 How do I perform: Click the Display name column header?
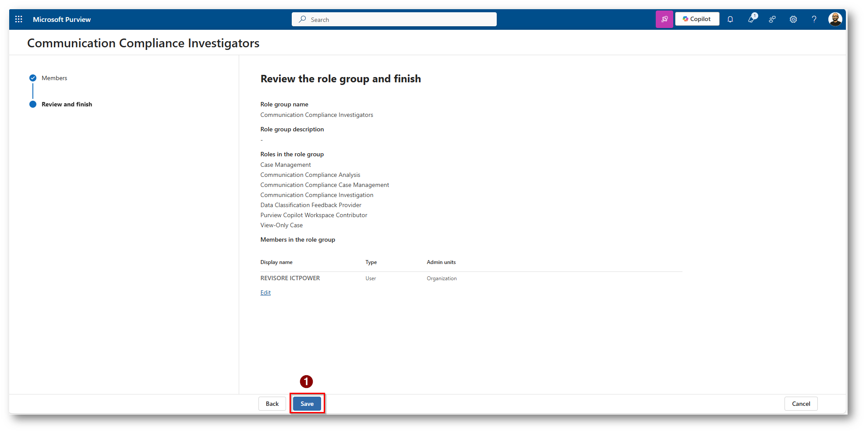[276, 262]
